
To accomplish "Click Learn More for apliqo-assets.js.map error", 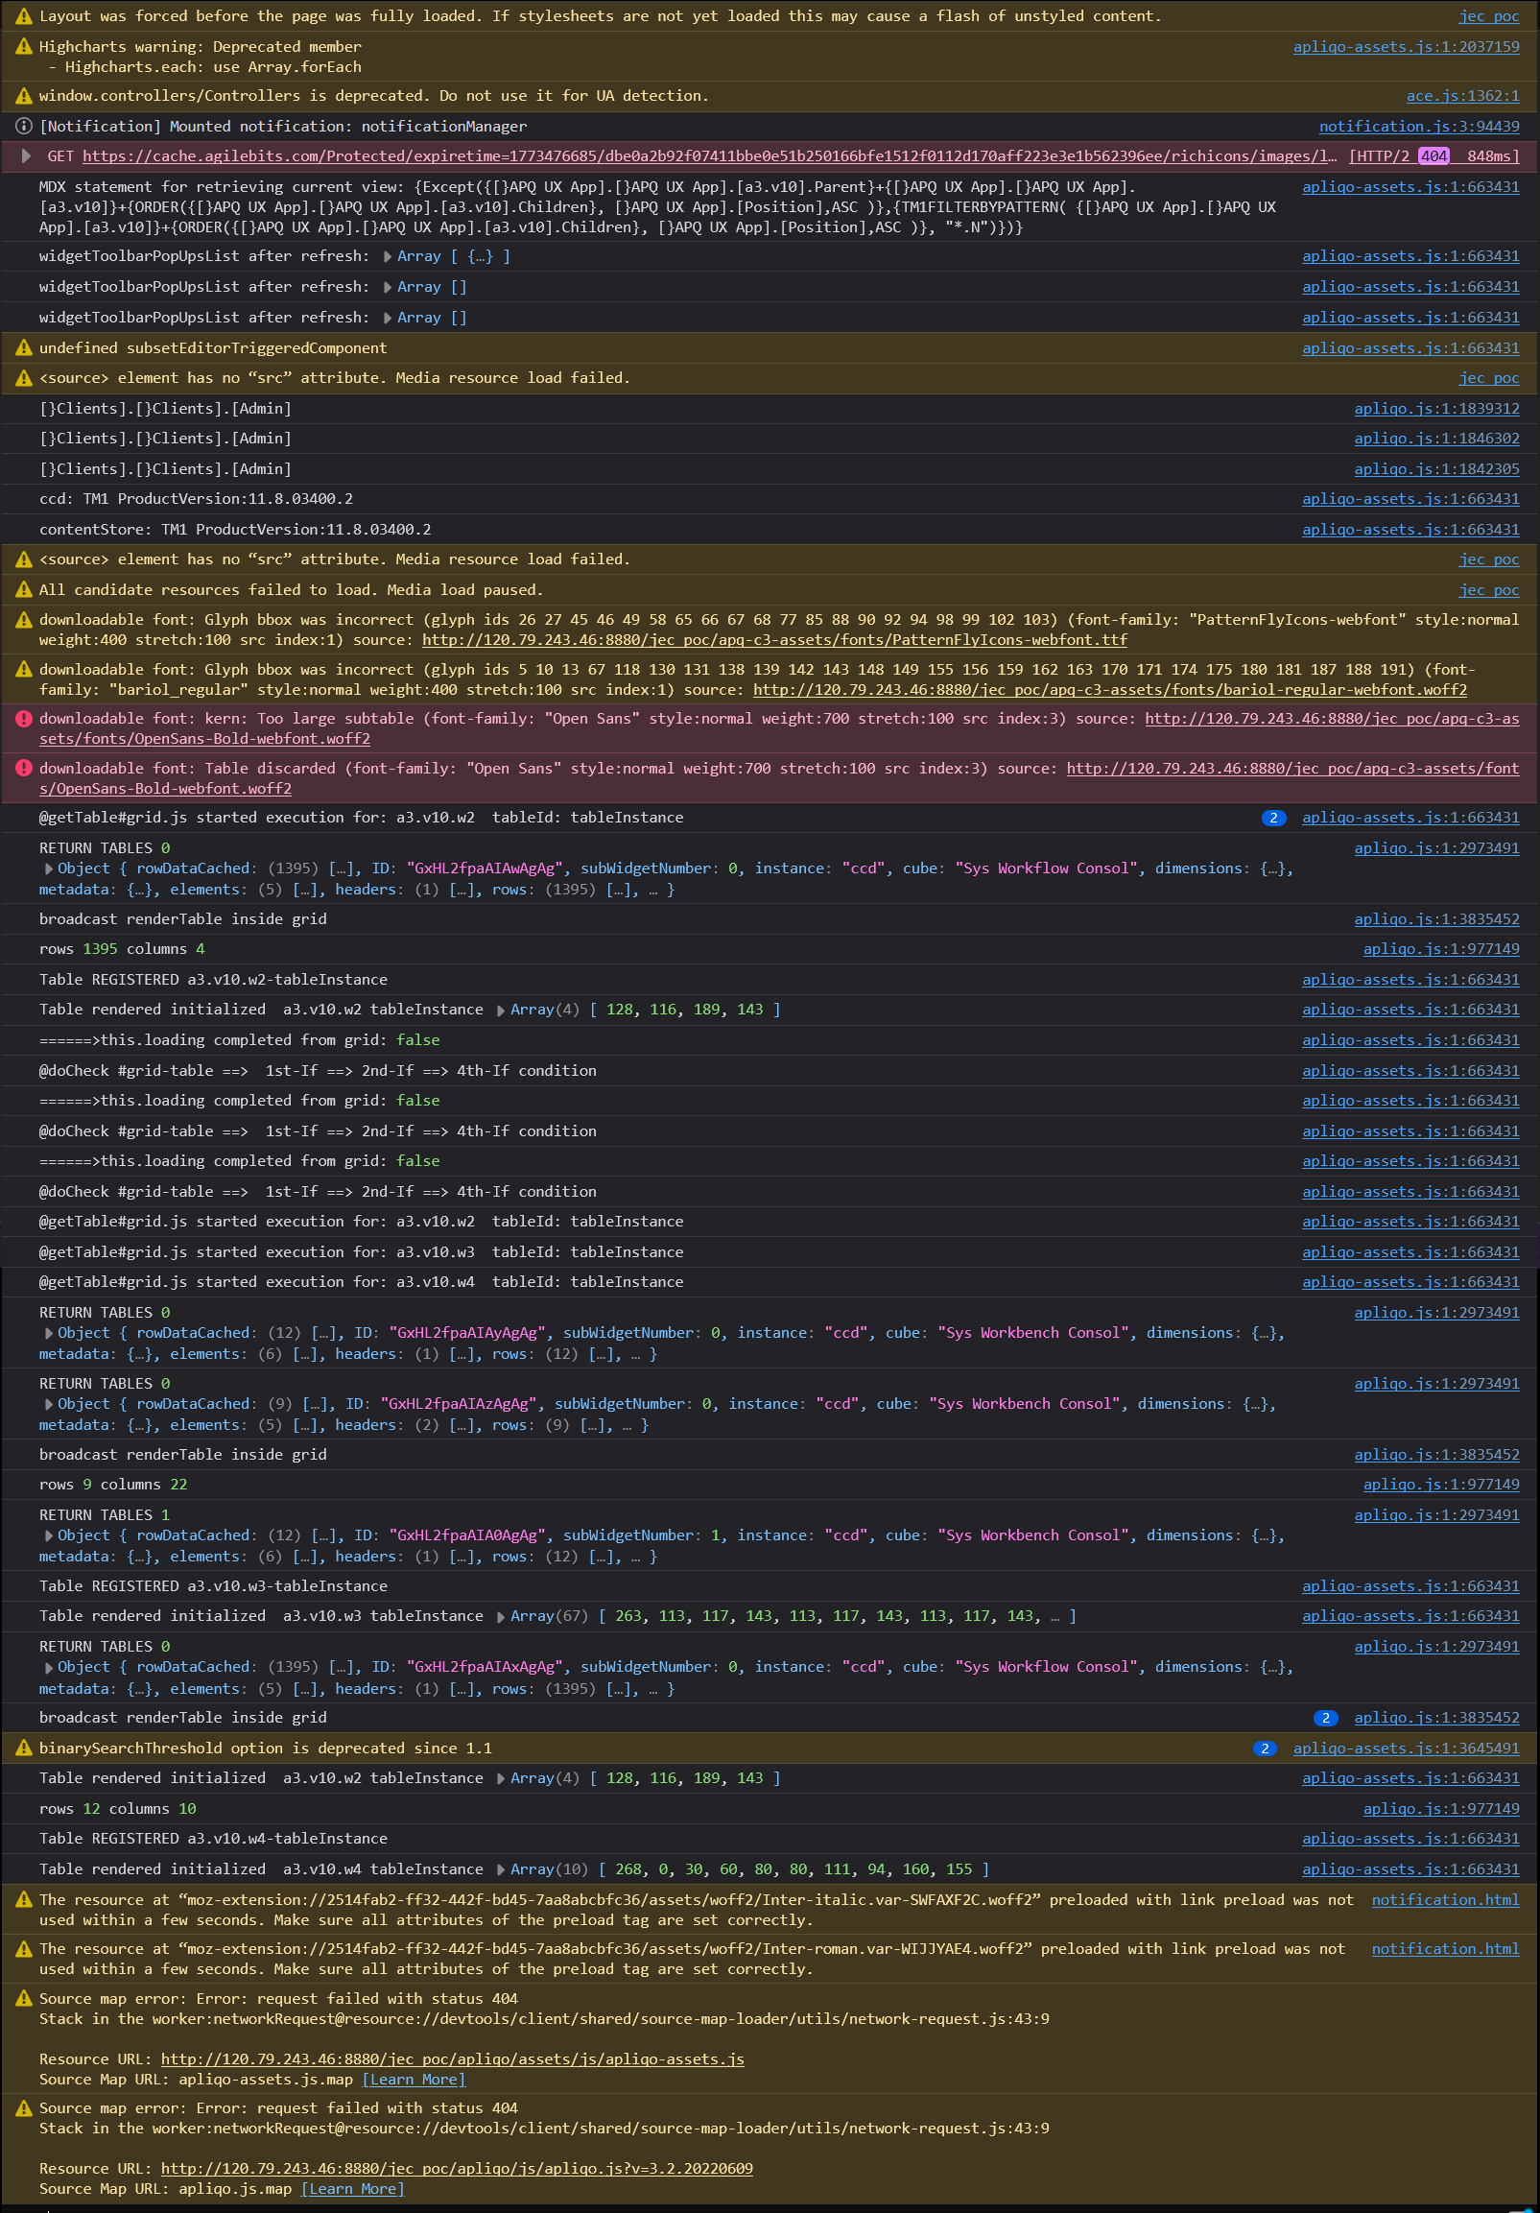I will [414, 2079].
